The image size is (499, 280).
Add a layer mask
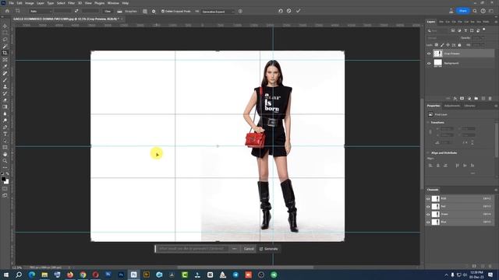[x=462, y=99]
